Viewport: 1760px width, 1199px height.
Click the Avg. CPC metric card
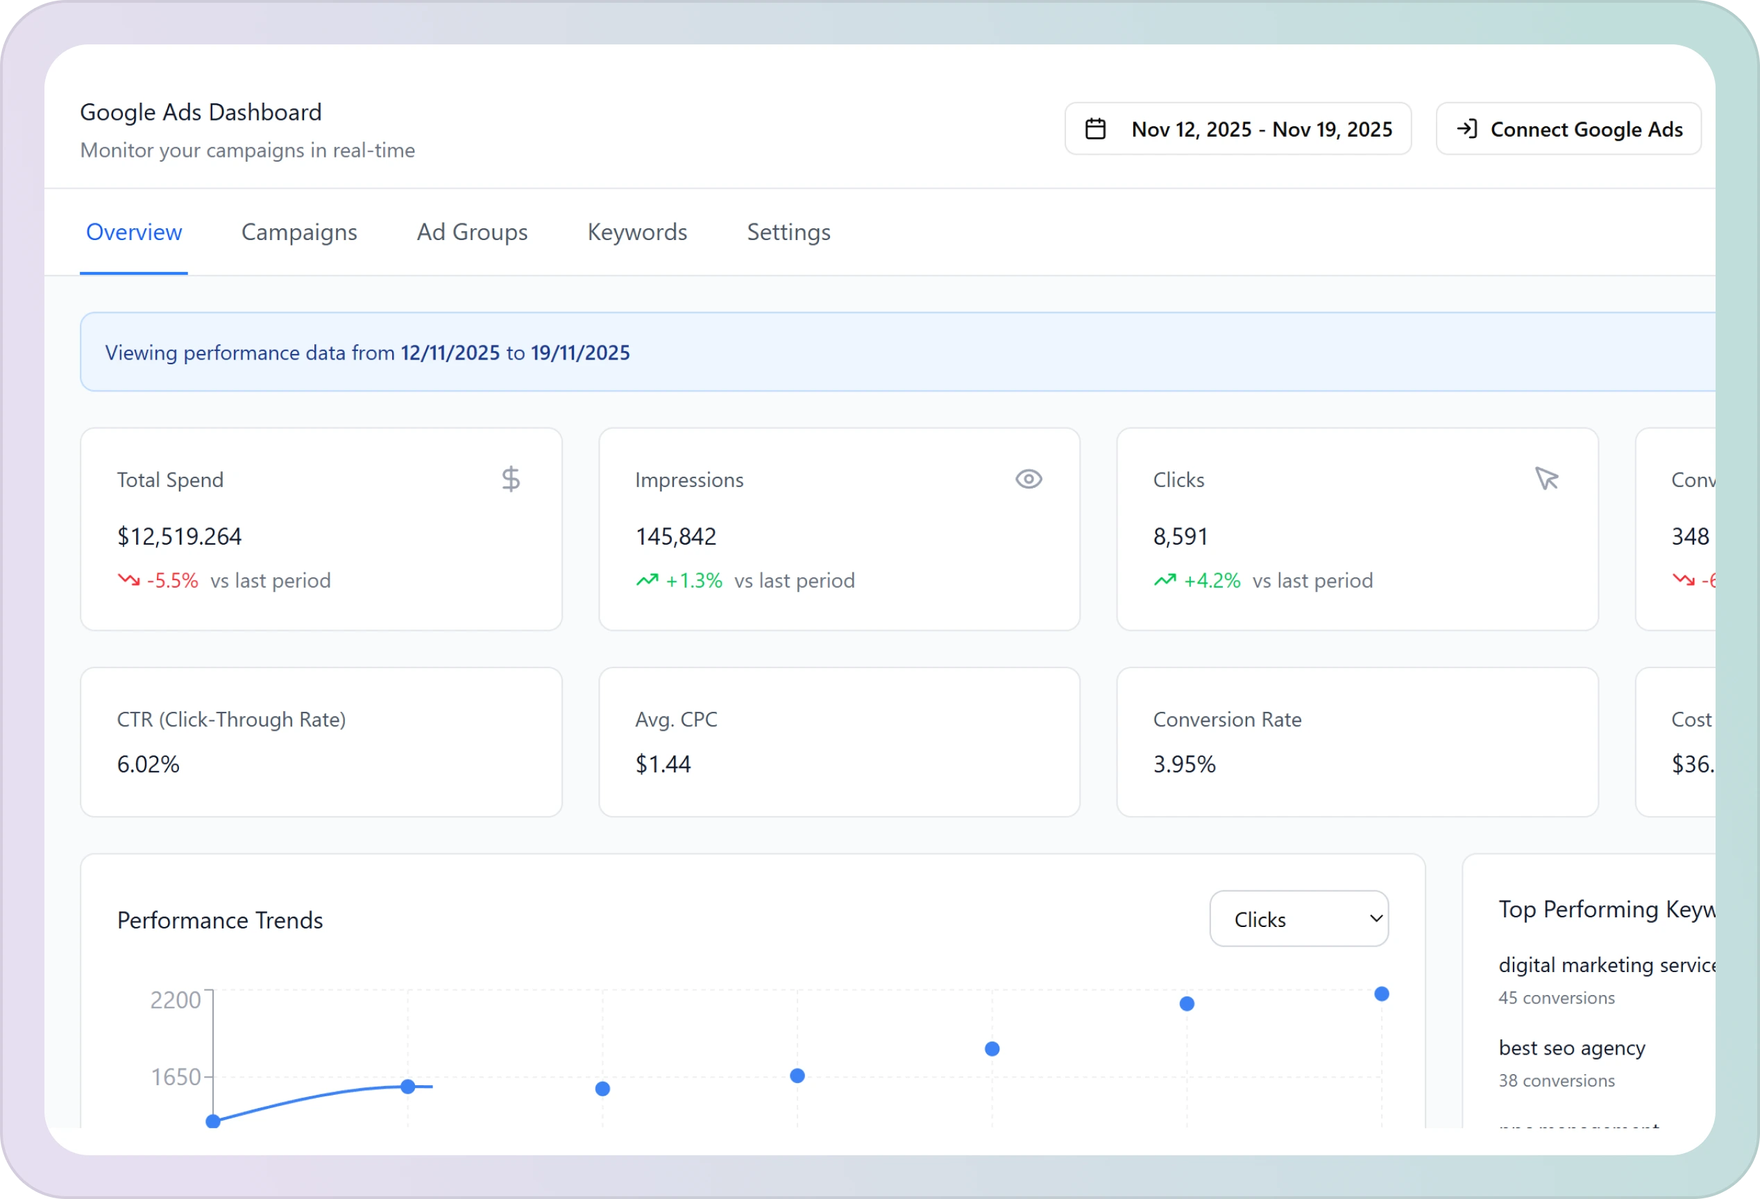coord(838,742)
